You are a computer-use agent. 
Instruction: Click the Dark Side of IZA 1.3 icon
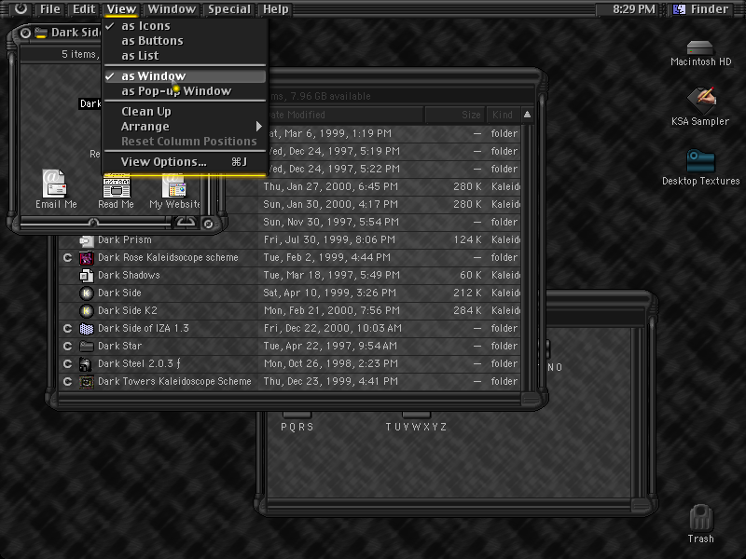coord(86,329)
